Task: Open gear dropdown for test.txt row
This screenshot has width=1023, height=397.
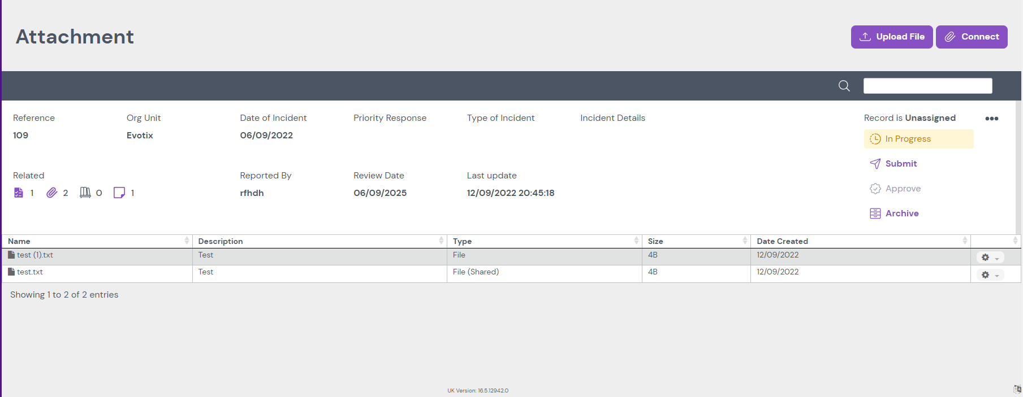Action: tap(990, 275)
